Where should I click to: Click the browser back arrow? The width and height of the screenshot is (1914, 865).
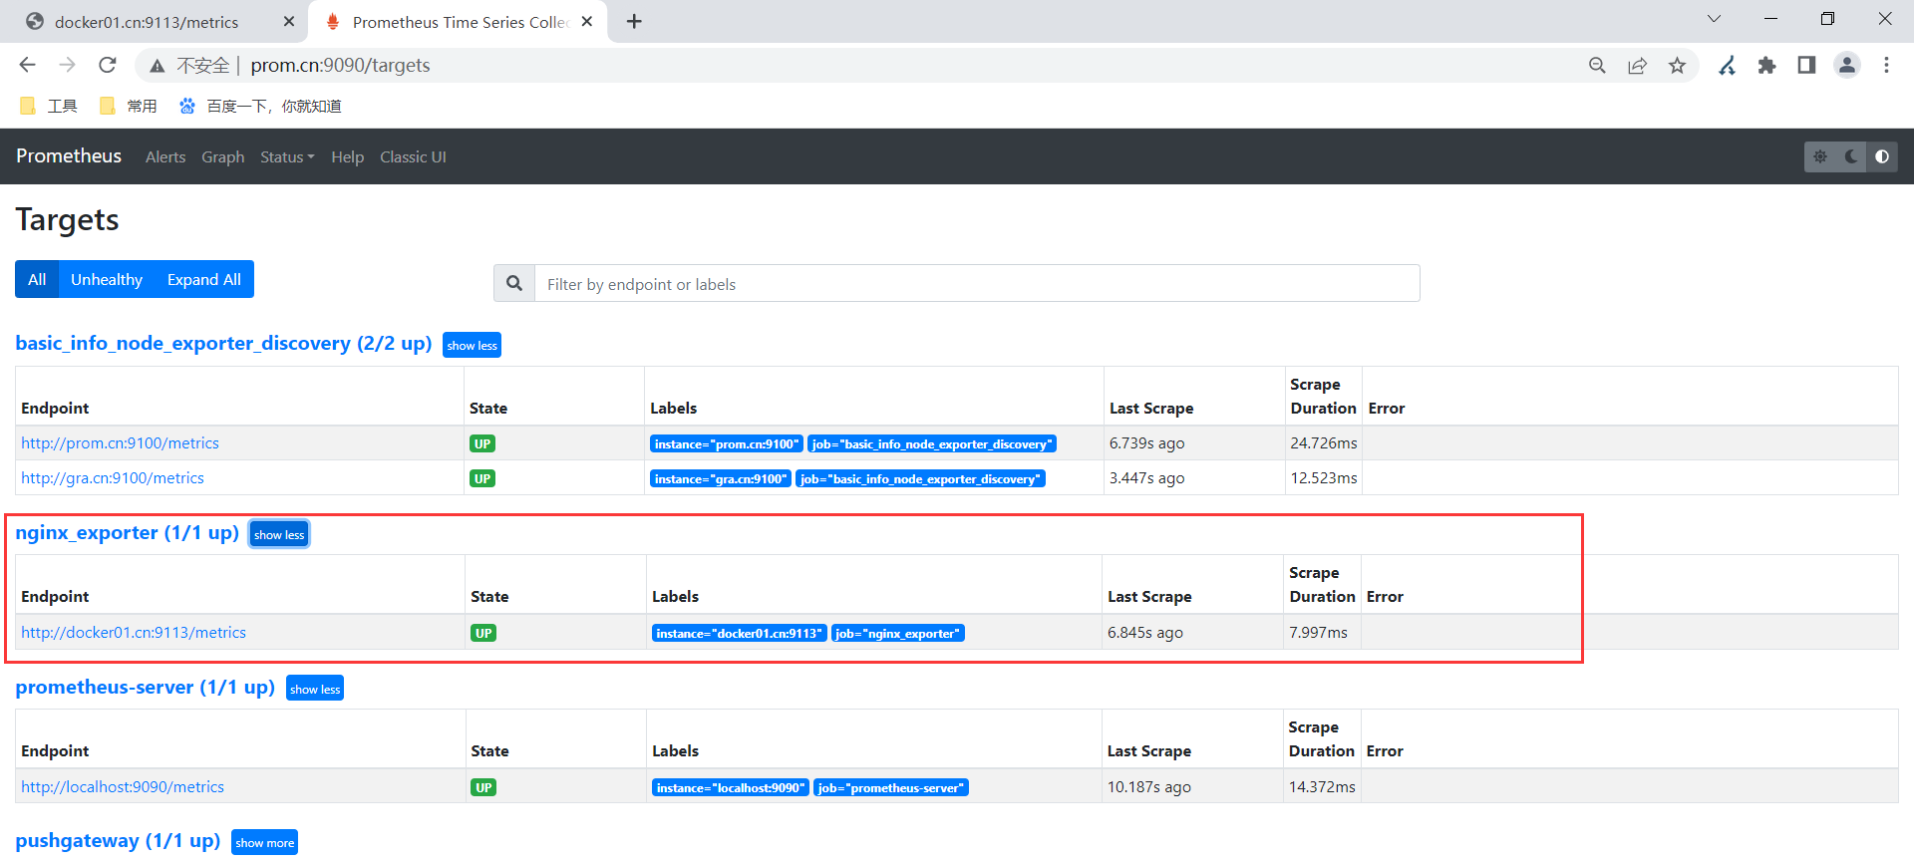point(27,65)
